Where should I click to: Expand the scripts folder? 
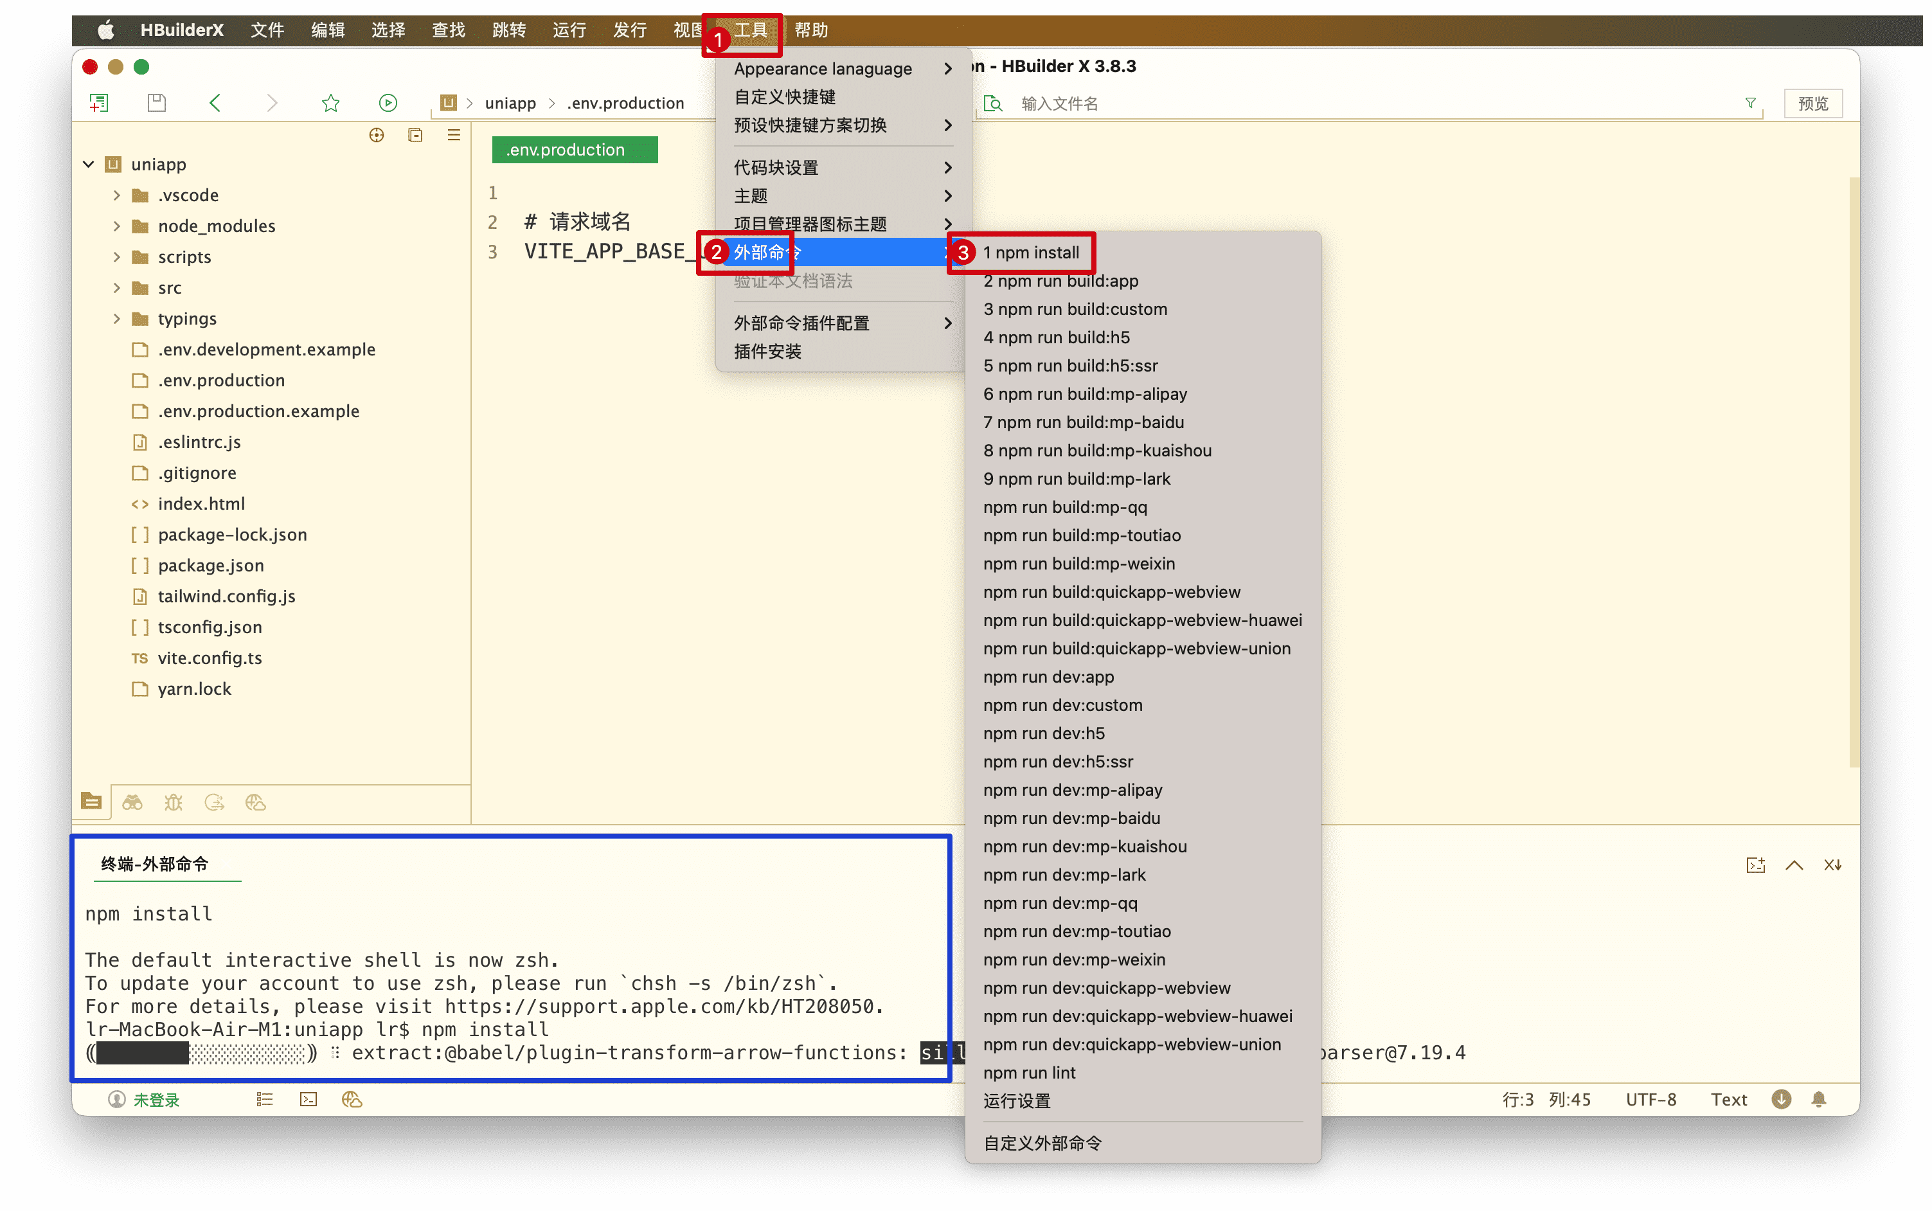(x=117, y=257)
